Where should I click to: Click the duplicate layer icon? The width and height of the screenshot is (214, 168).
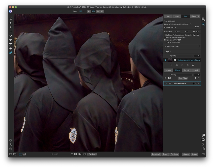pyautogui.click(x=177, y=65)
